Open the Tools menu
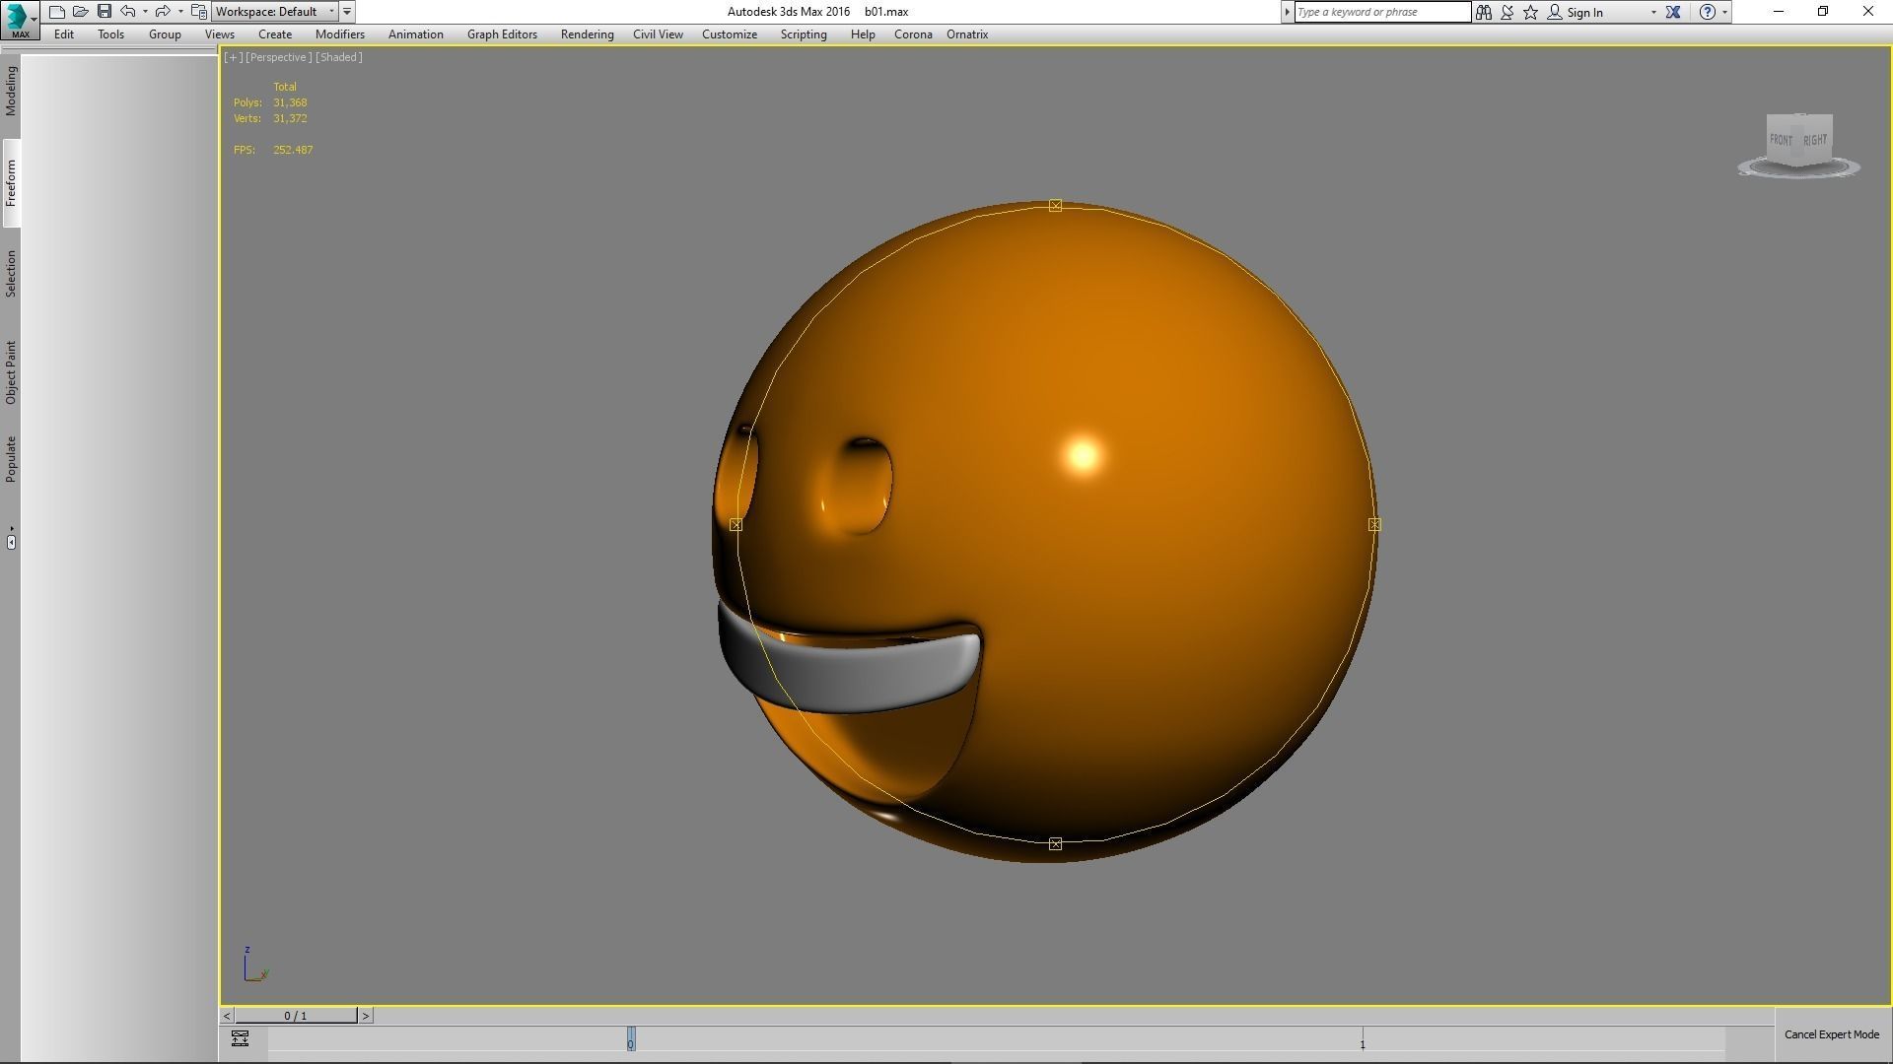The width and height of the screenshot is (1893, 1064). click(110, 34)
